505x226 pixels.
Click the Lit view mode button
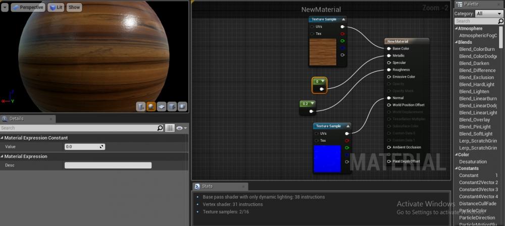[x=56, y=8]
